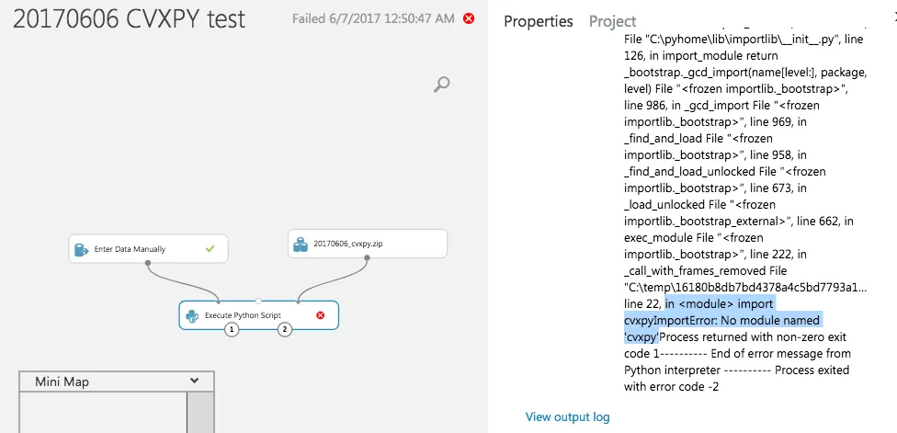Open the Project tab
The height and width of the screenshot is (433, 897).
click(x=612, y=21)
